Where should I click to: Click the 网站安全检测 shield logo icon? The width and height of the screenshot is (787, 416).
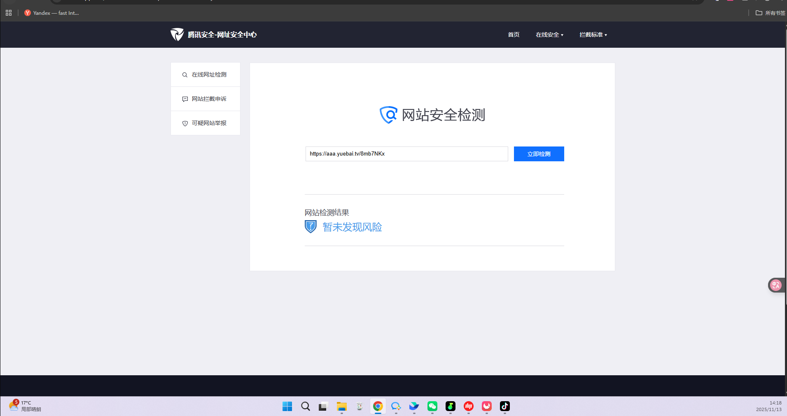tap(388, 115)
